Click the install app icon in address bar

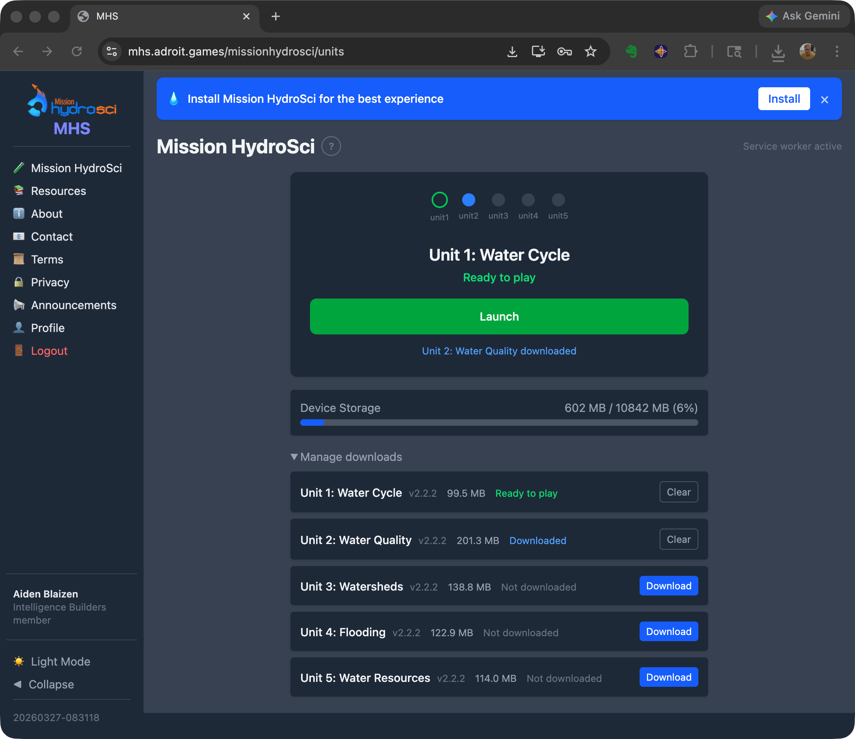[x=538, y=51]
